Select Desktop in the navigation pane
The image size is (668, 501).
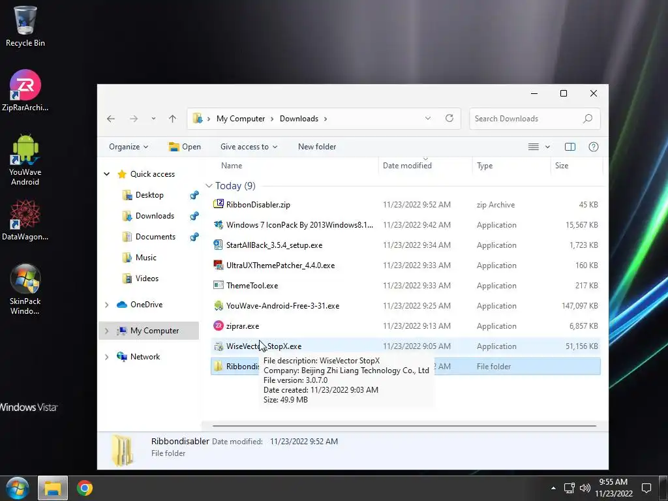[x=149, y=195]
